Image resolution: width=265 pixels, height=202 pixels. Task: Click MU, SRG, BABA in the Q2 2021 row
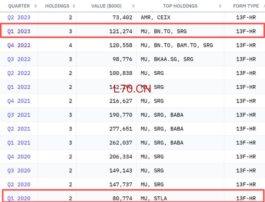pyautogui.click(x=162, y=129)
